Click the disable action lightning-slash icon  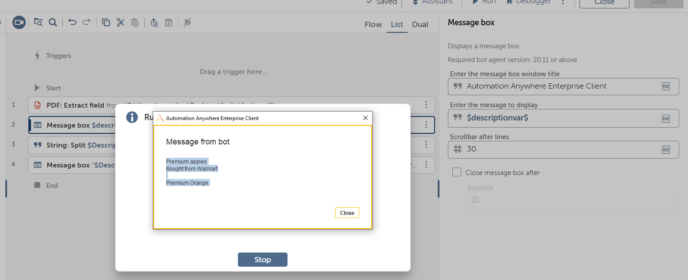coord(188,23)
